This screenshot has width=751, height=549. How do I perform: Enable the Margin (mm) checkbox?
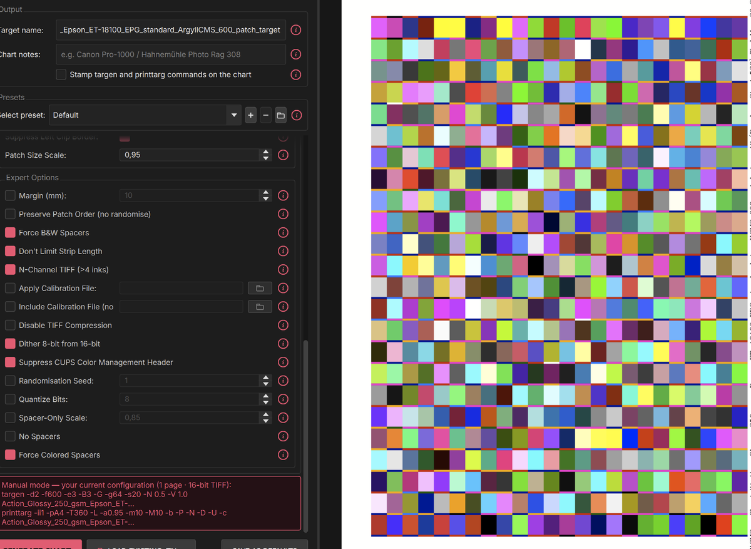click(x=10, y=195)
